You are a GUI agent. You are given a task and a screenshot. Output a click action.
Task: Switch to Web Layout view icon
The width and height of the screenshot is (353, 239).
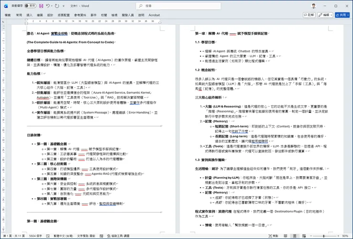tap(304, 236)
